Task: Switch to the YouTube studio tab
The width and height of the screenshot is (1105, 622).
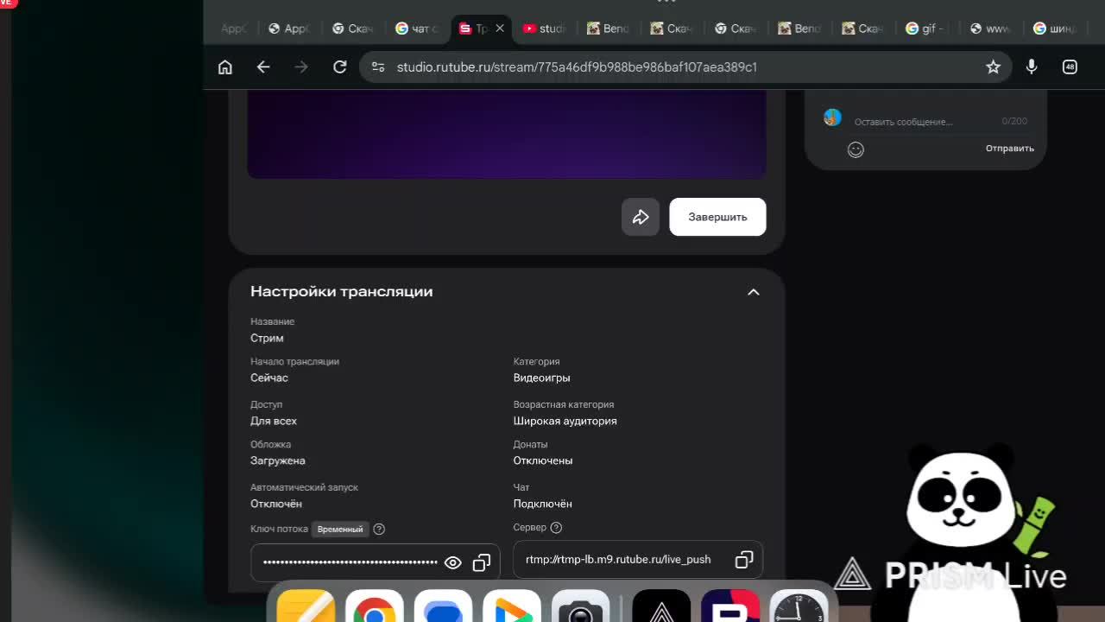Action: pos(545,29)
